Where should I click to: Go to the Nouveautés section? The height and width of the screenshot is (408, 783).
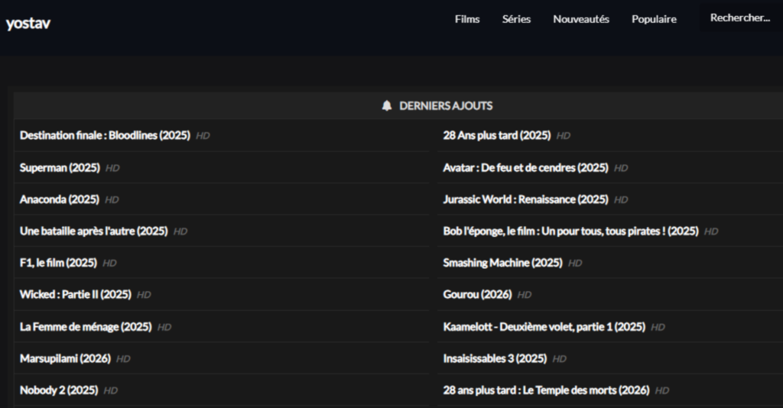581,19
